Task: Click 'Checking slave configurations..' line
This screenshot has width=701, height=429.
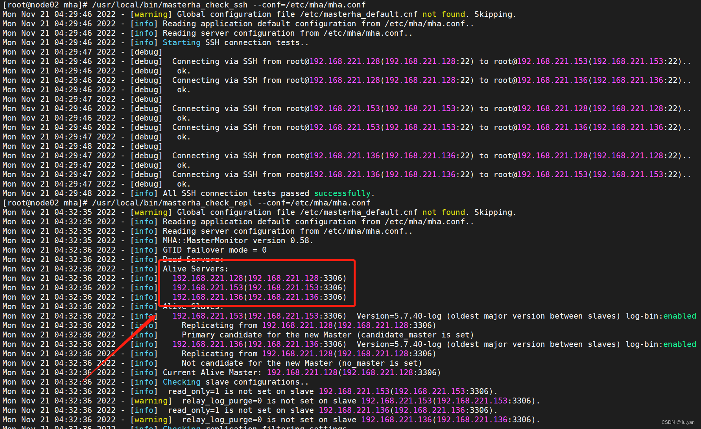Action: [155, 382]
